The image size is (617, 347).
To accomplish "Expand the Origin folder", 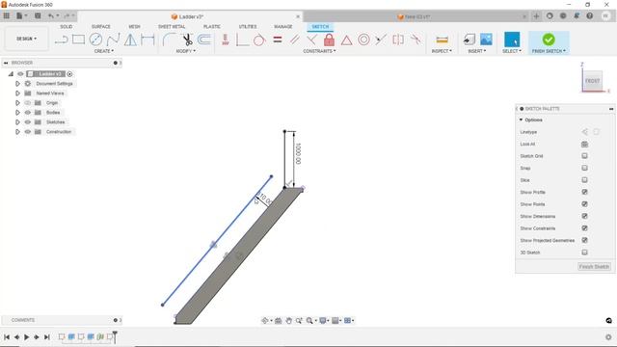I will [x=17, y=103].
